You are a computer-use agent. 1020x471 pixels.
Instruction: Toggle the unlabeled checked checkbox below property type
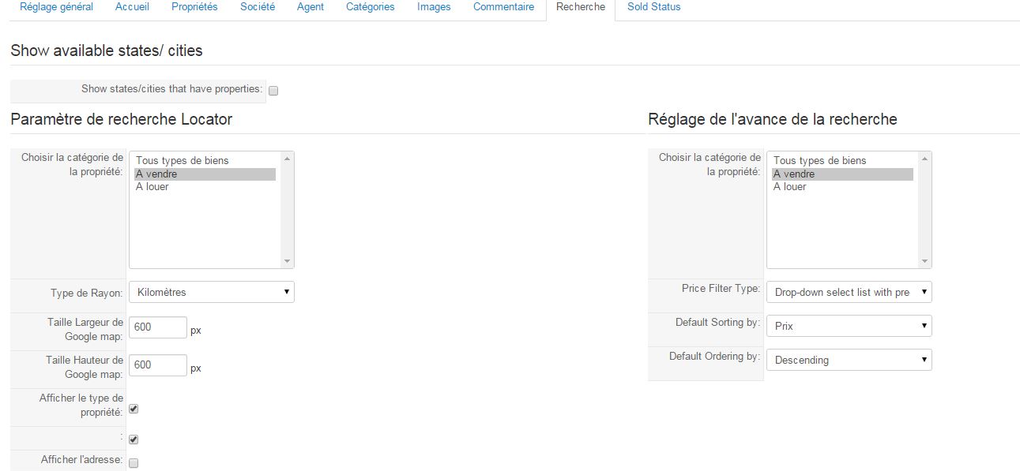point(134,439)
